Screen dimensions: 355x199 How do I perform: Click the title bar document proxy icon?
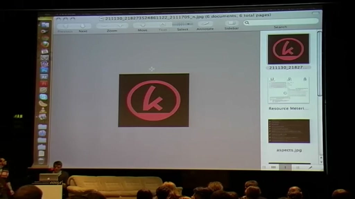click(x=101, y=19)
